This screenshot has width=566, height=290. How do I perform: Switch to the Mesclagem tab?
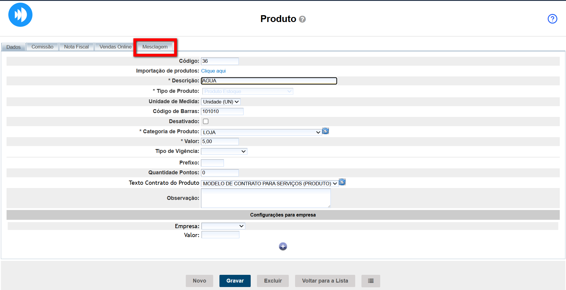155,47
